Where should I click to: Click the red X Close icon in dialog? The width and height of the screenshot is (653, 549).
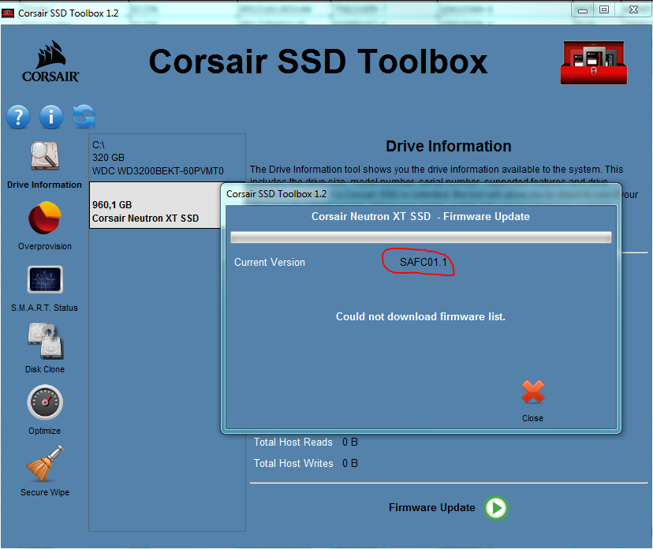click(532, 392)
